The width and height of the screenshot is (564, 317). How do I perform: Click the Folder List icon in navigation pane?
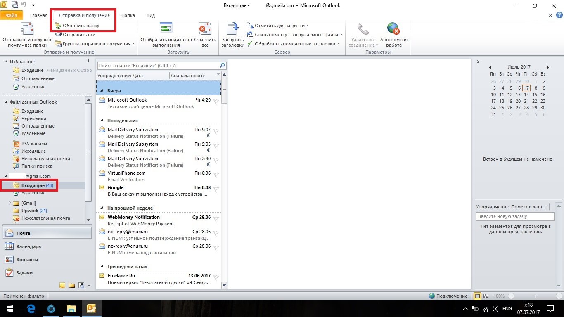tap(72, 285)
